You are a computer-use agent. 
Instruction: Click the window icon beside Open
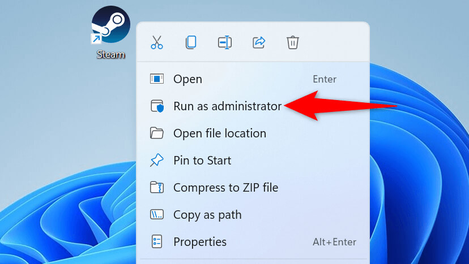click(x=157, y=79)
